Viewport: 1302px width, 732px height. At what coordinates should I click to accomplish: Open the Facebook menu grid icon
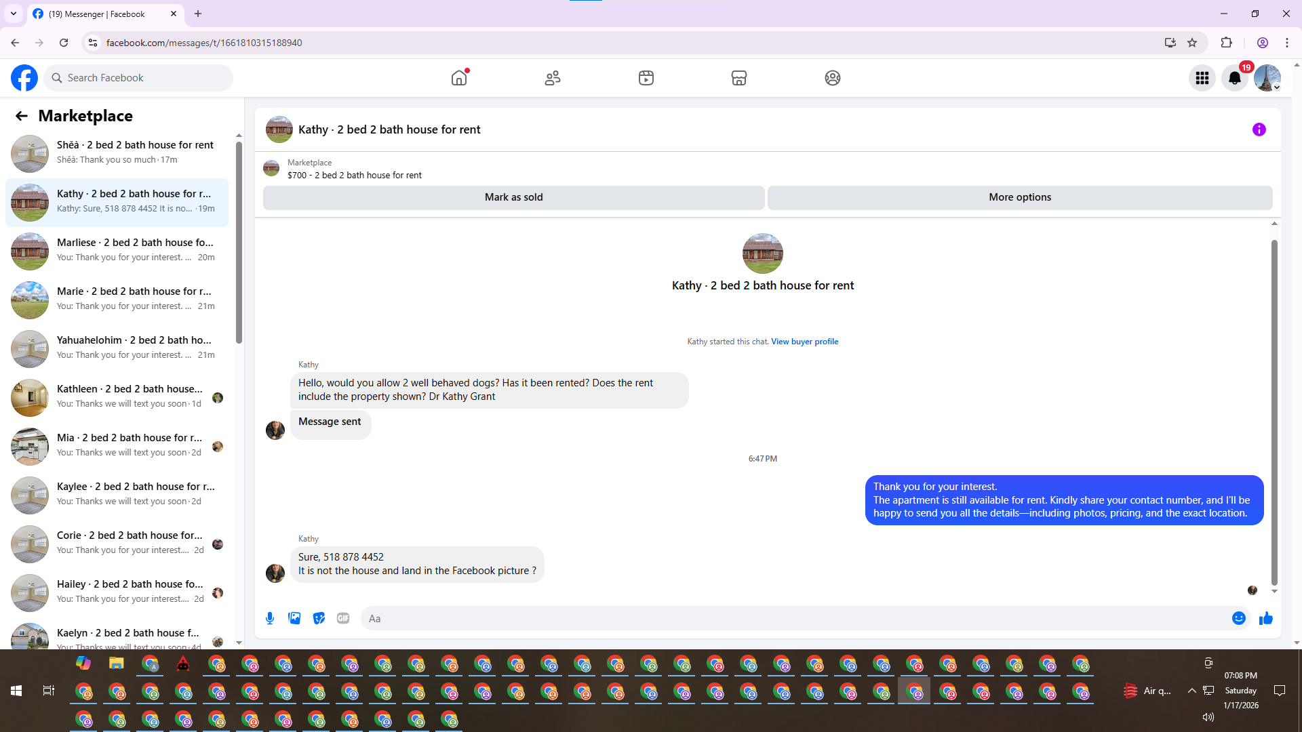coord(1202,78)
